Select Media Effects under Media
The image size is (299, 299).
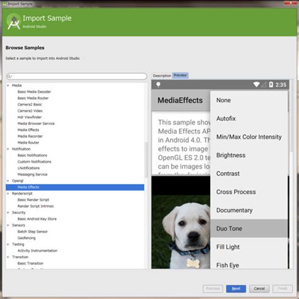pyautogui.click(x=28, y=130)
